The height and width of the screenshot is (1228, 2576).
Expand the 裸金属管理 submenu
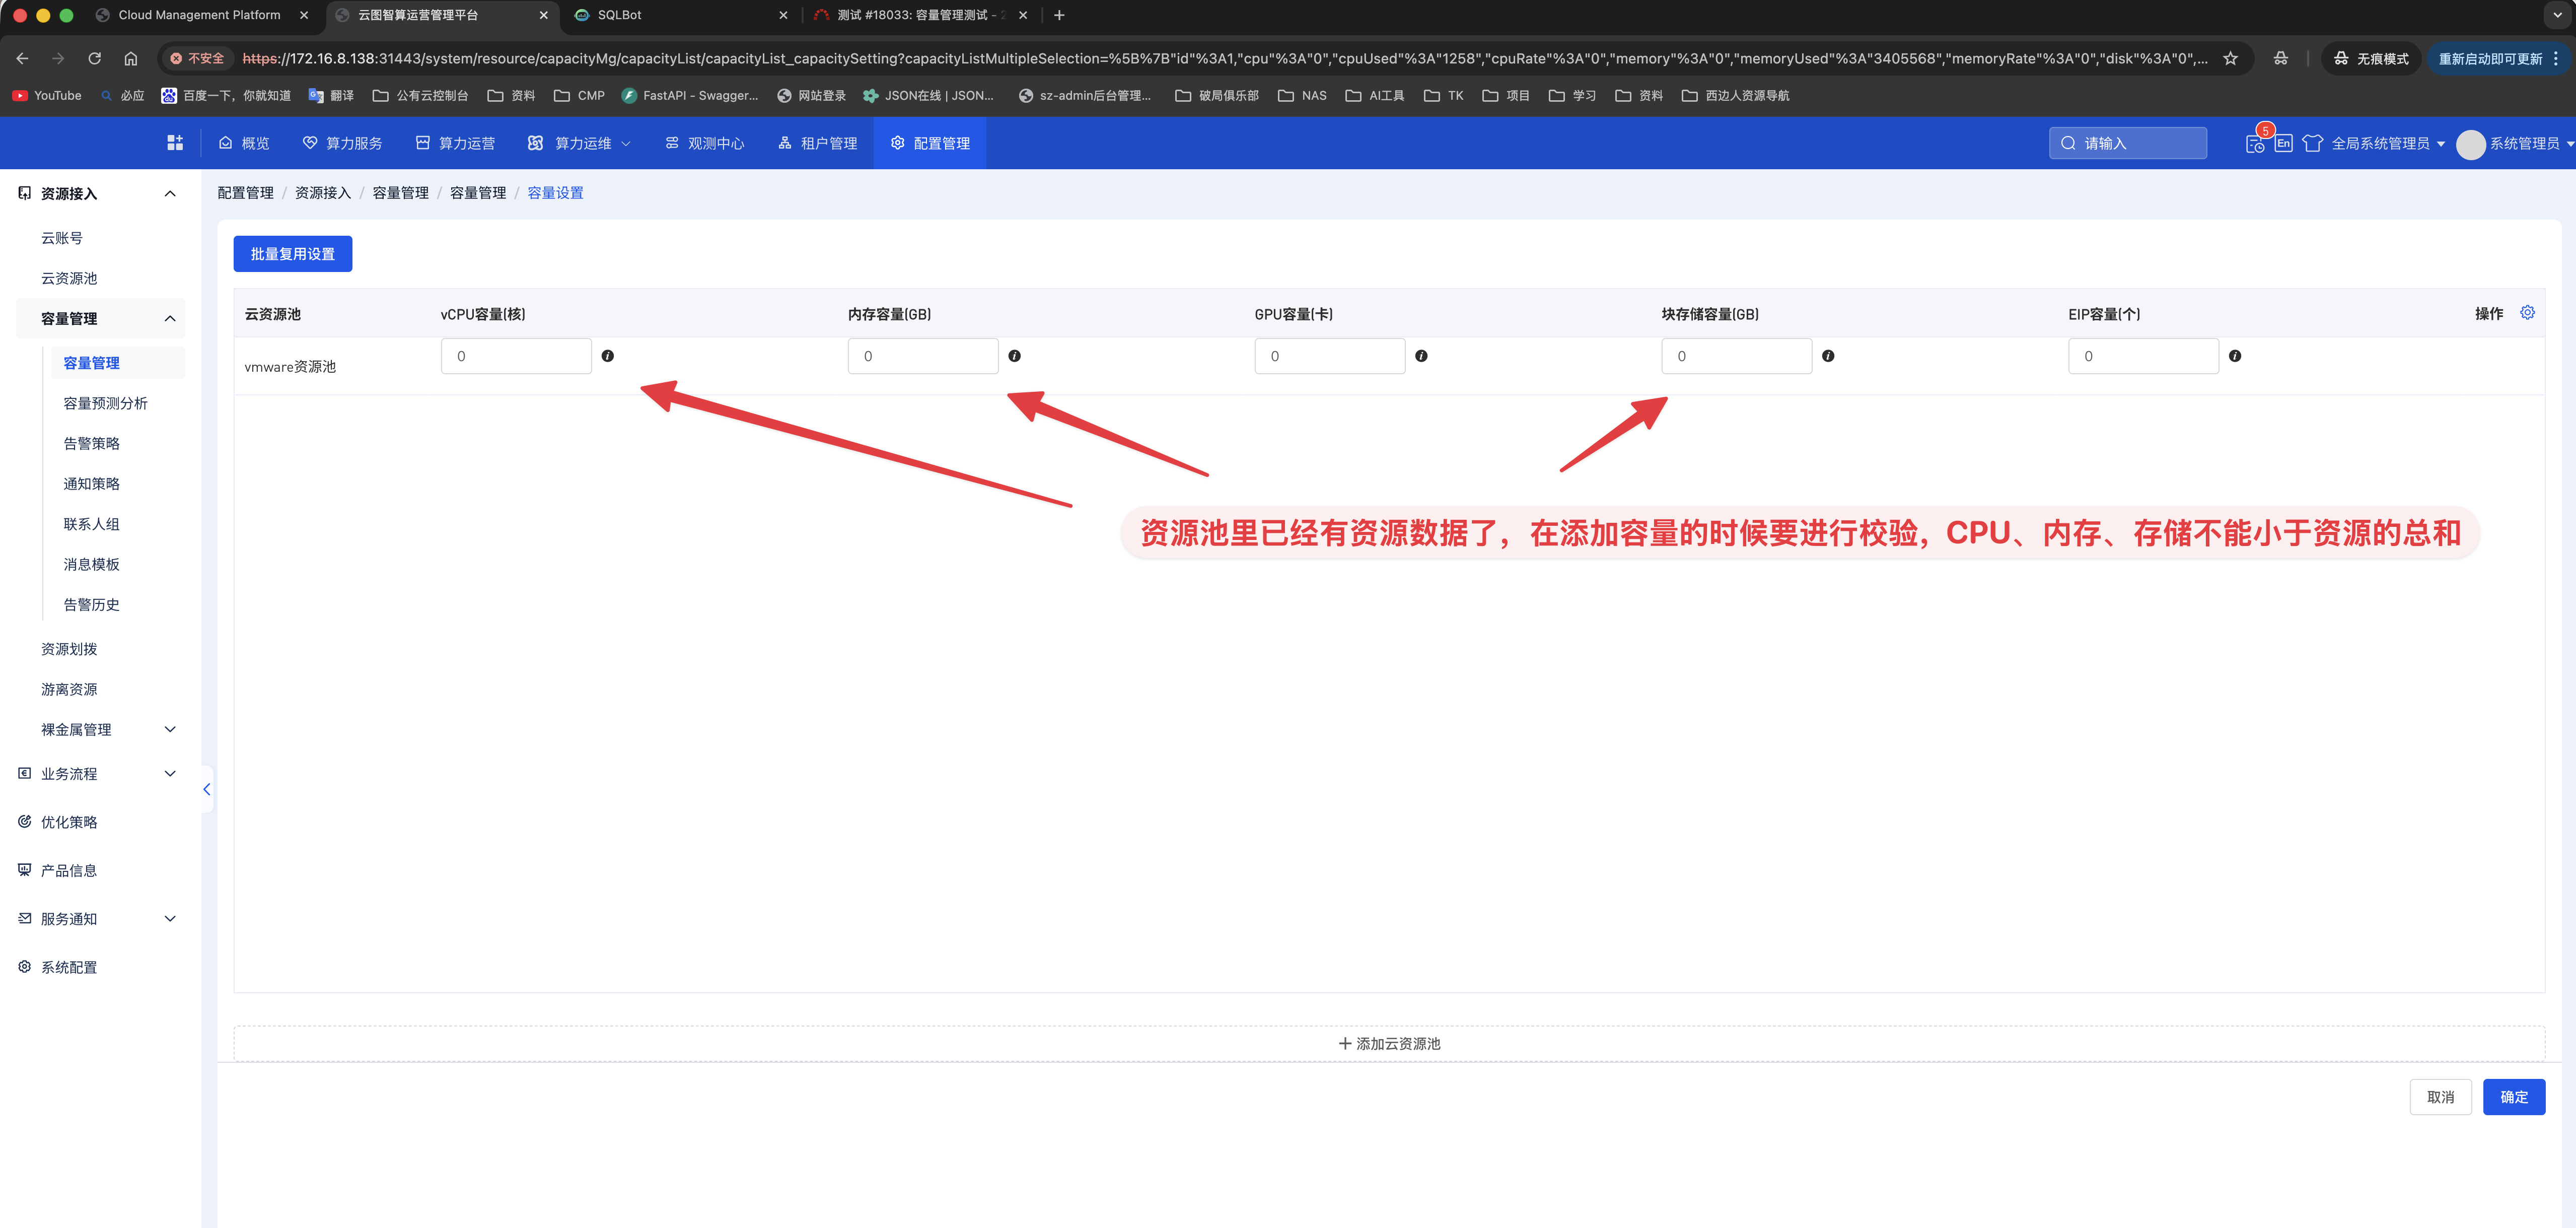(170, 730)
